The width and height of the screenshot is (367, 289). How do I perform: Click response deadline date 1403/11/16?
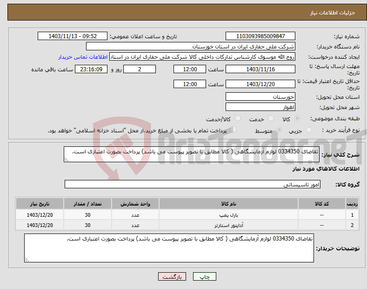pyautogui.click(x=260, y=69)
